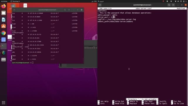The height and width of the screenshot is (106, 188).
Task: Open the text document icon on the desktop
Action: click(25, 6)
